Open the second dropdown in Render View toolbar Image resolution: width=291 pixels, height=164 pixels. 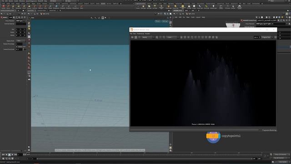[173, 37]
